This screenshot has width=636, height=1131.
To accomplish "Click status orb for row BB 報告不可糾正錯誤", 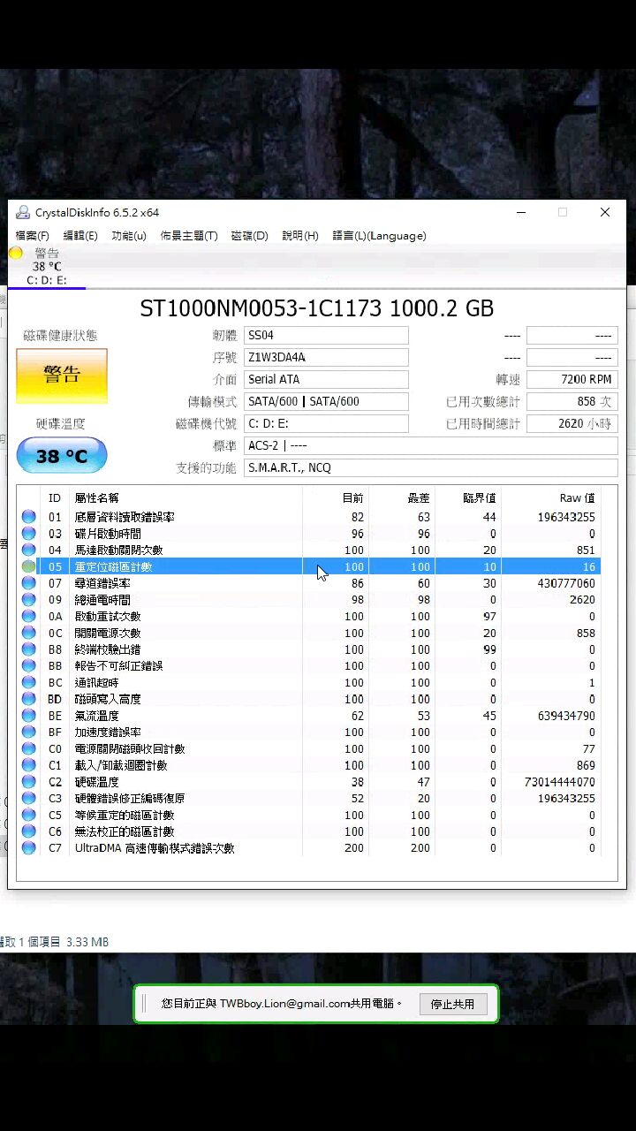I will [28, 666].
